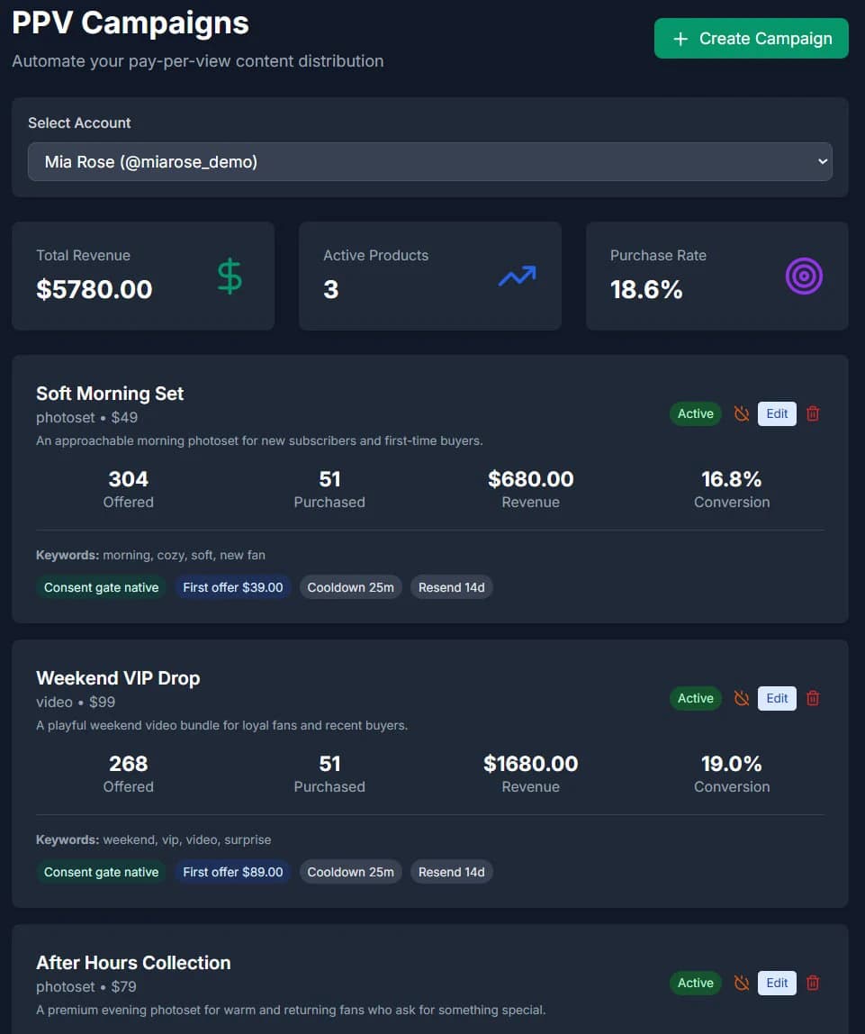Image resolution: width=865 pixels, height=1034 pixels.
Task: Edit the Soft Morning Set campaign
Action: coord(777,413)
